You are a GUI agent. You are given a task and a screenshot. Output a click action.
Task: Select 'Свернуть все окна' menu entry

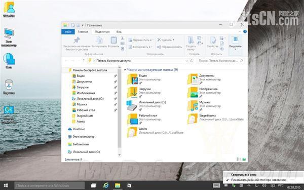(x=244, y=175)
